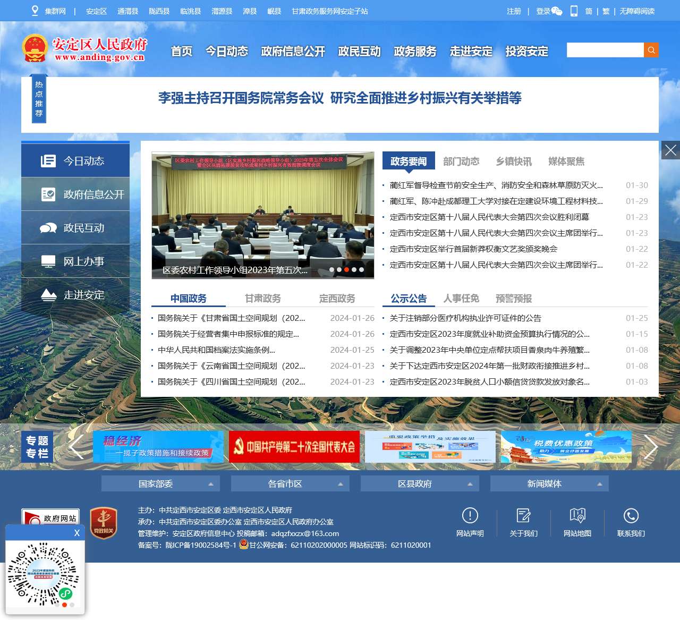The height and width of the screenshot is (620, 680).
Task: Click the national emblem logo of 安定区人民政府
Action: click(x=35, y=48)
